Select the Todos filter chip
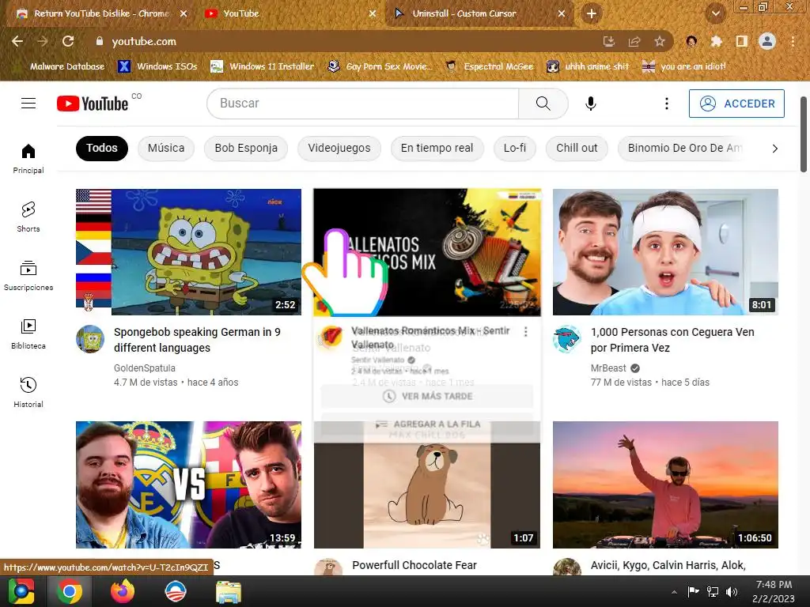The width and height of the screenshot is (810, 607). [x=102, y=148]
